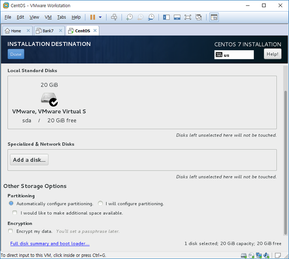Check make additional space available box
The image size is (289, 259).
[x=15, y=213]
